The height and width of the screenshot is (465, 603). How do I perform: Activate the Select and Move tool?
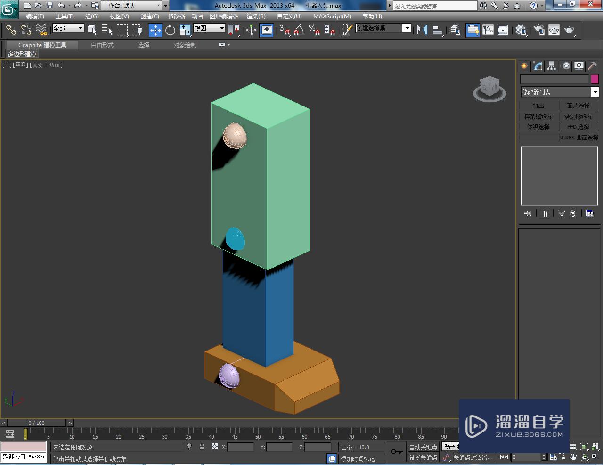(155, 30)
